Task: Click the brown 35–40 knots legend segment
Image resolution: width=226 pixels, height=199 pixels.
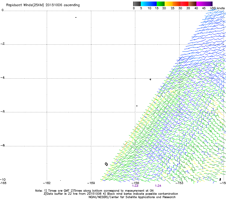Action: click(192, 4)
